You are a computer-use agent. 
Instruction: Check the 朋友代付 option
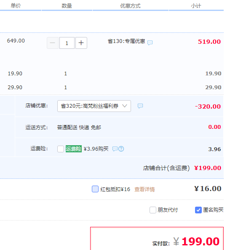[x=153, y=210]
